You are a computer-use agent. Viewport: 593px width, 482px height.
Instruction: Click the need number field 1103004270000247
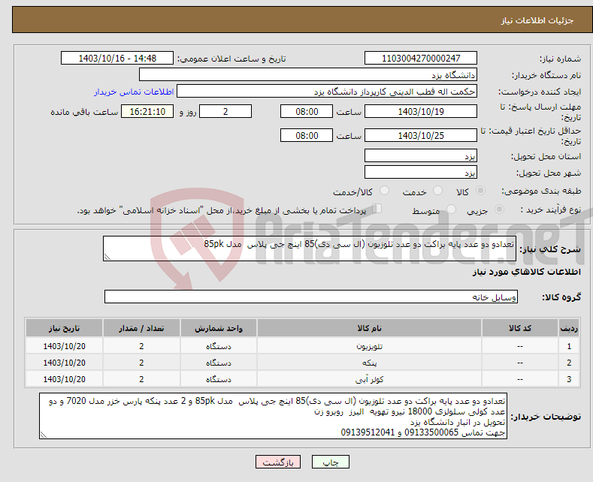[x=421, y=58]
